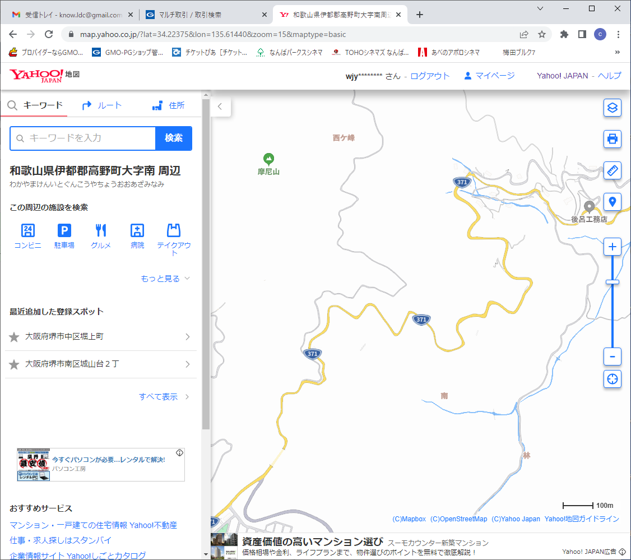Expand もっと見る for more facilities
This screenshot has width=631, height=560.
pos(165,279)
